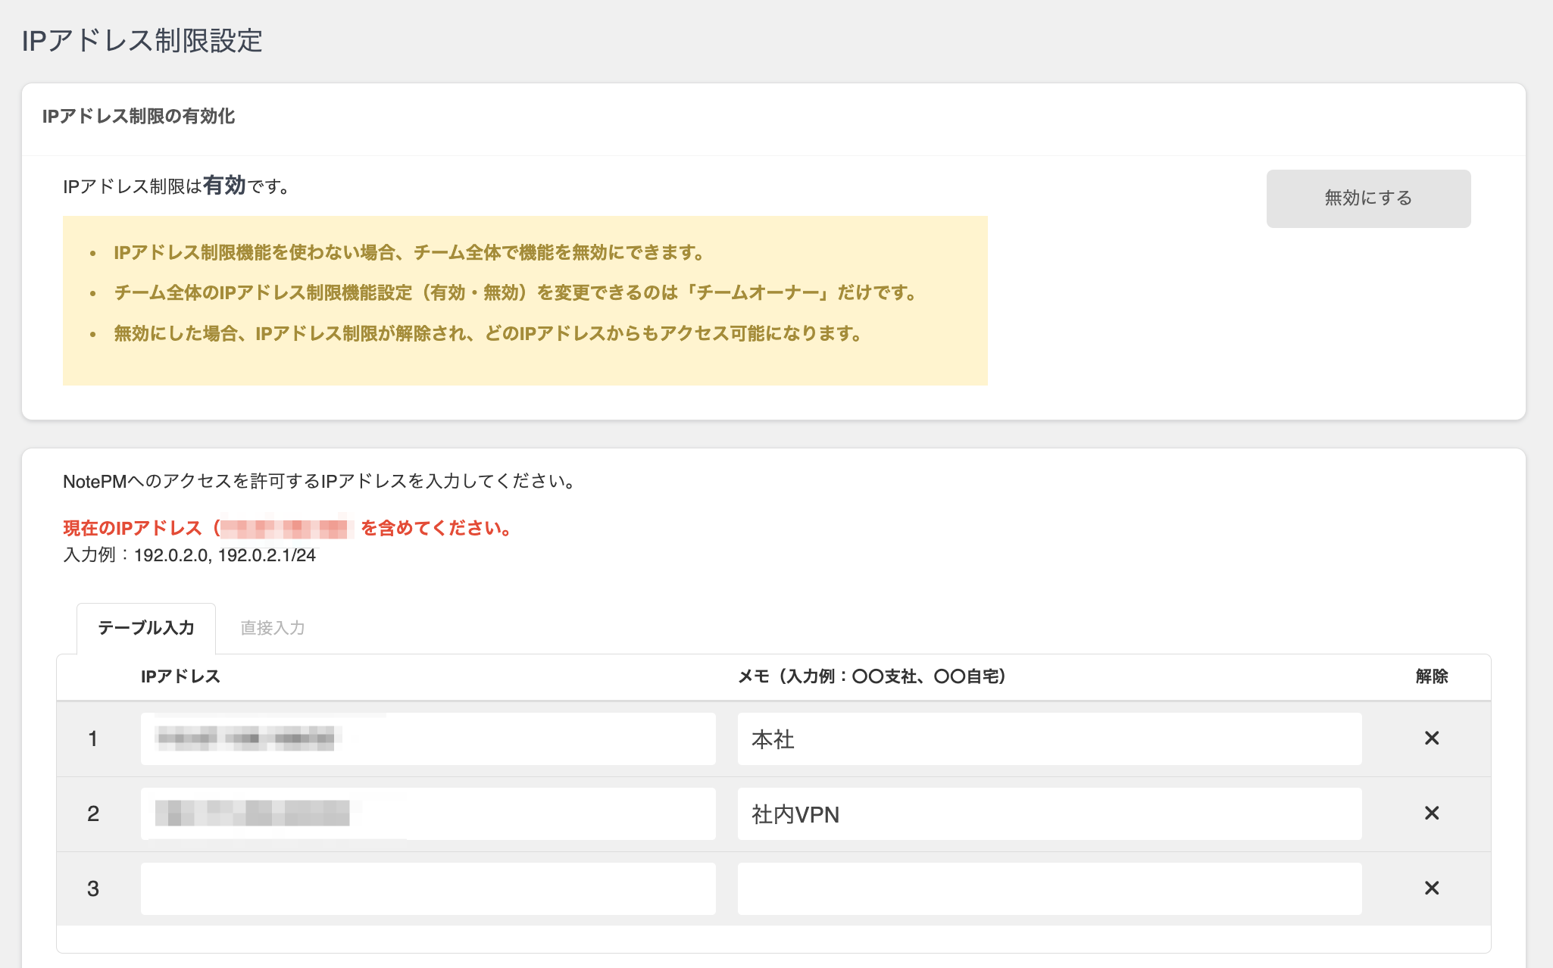Click the 入力例 192.0.2.0 example text

[189, 555]
